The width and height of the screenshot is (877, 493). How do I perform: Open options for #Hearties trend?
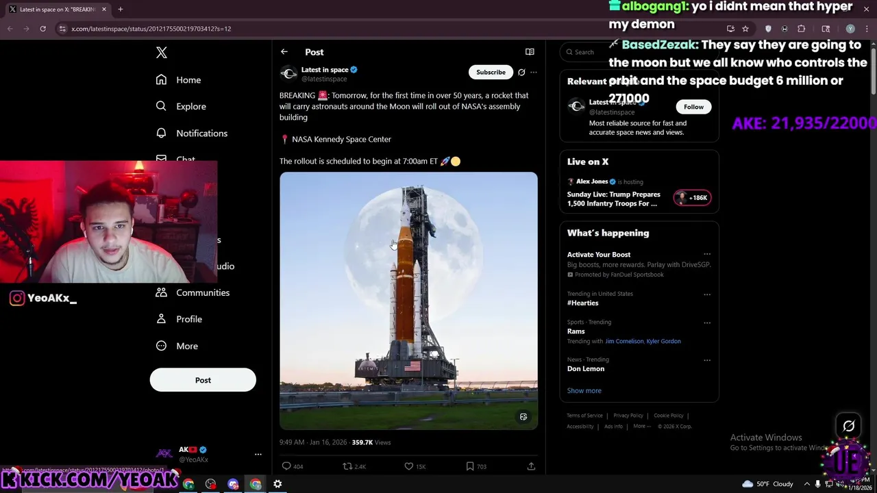(x=707, y=294)
